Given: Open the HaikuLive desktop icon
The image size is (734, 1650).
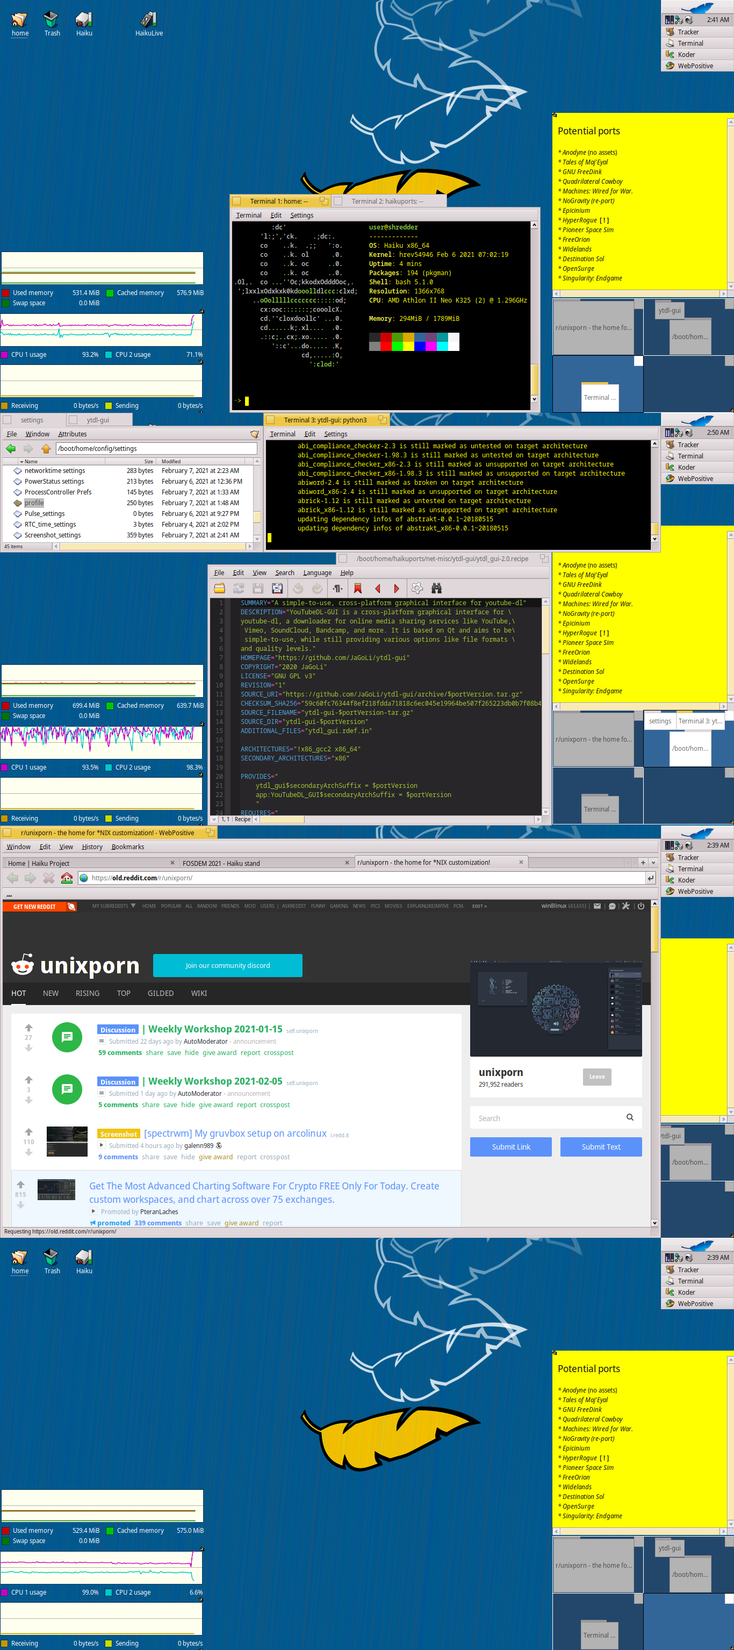Looking at the screenshot, I should [149, 24].
